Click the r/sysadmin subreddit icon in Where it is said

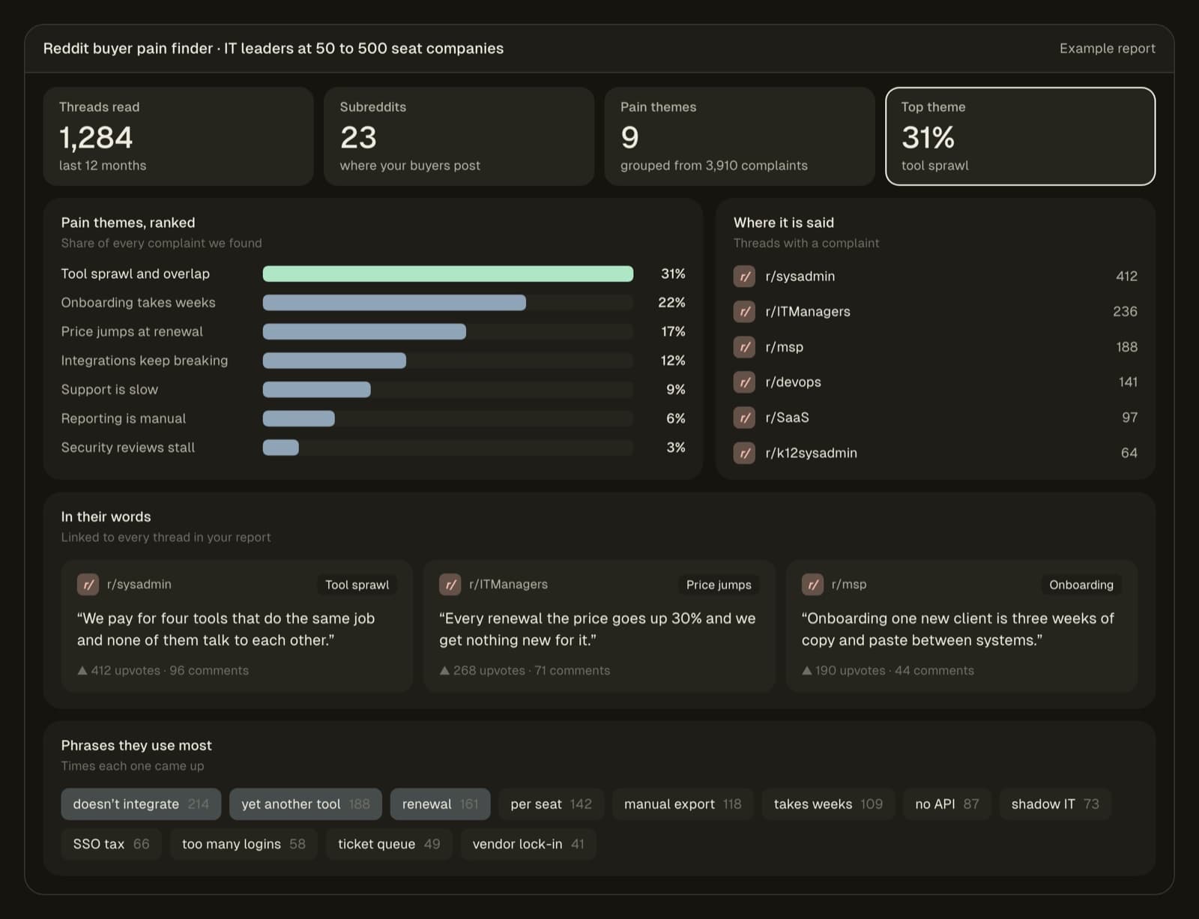[744, 276]
